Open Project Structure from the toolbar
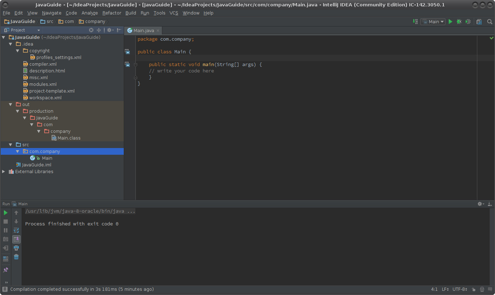This screenshot has height=295, width=495. (479, 22)
